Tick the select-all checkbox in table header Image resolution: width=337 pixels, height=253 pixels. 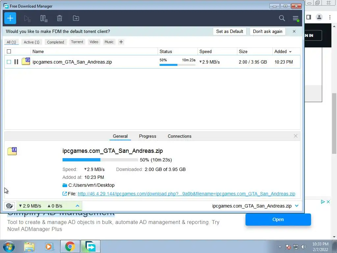point(9,51)
